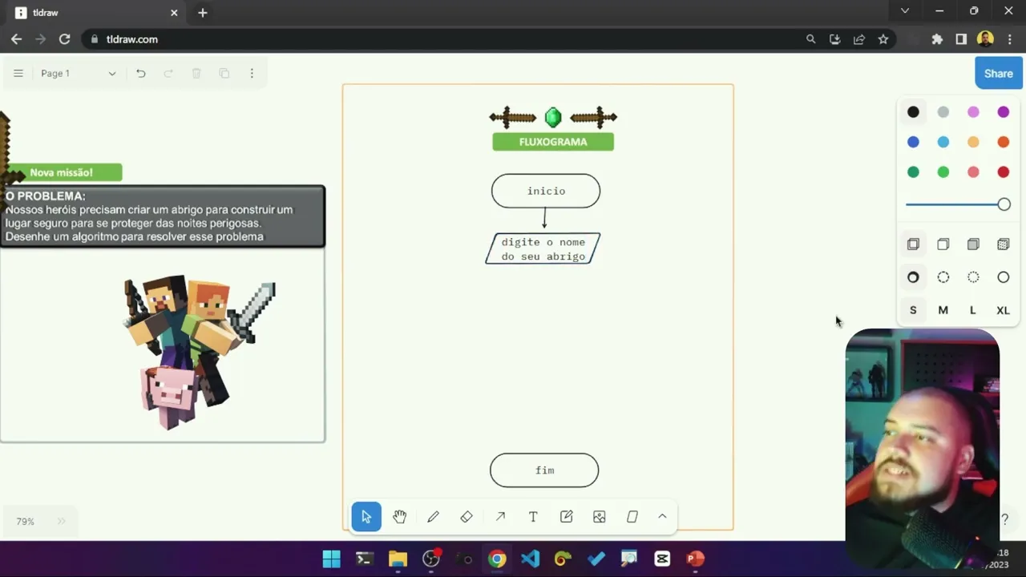
Task: Set stroke size to XL
Action: tap(1004, 310)
